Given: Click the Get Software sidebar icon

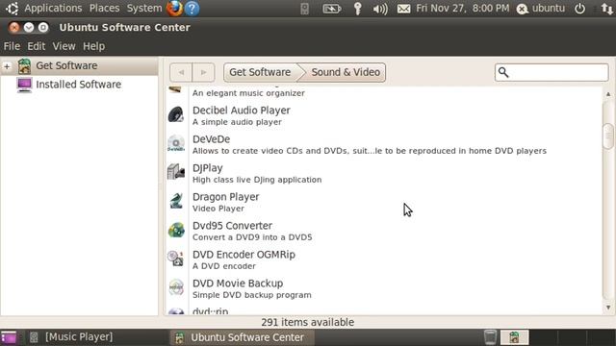Looking at the screenshot, I should [24, 66].
